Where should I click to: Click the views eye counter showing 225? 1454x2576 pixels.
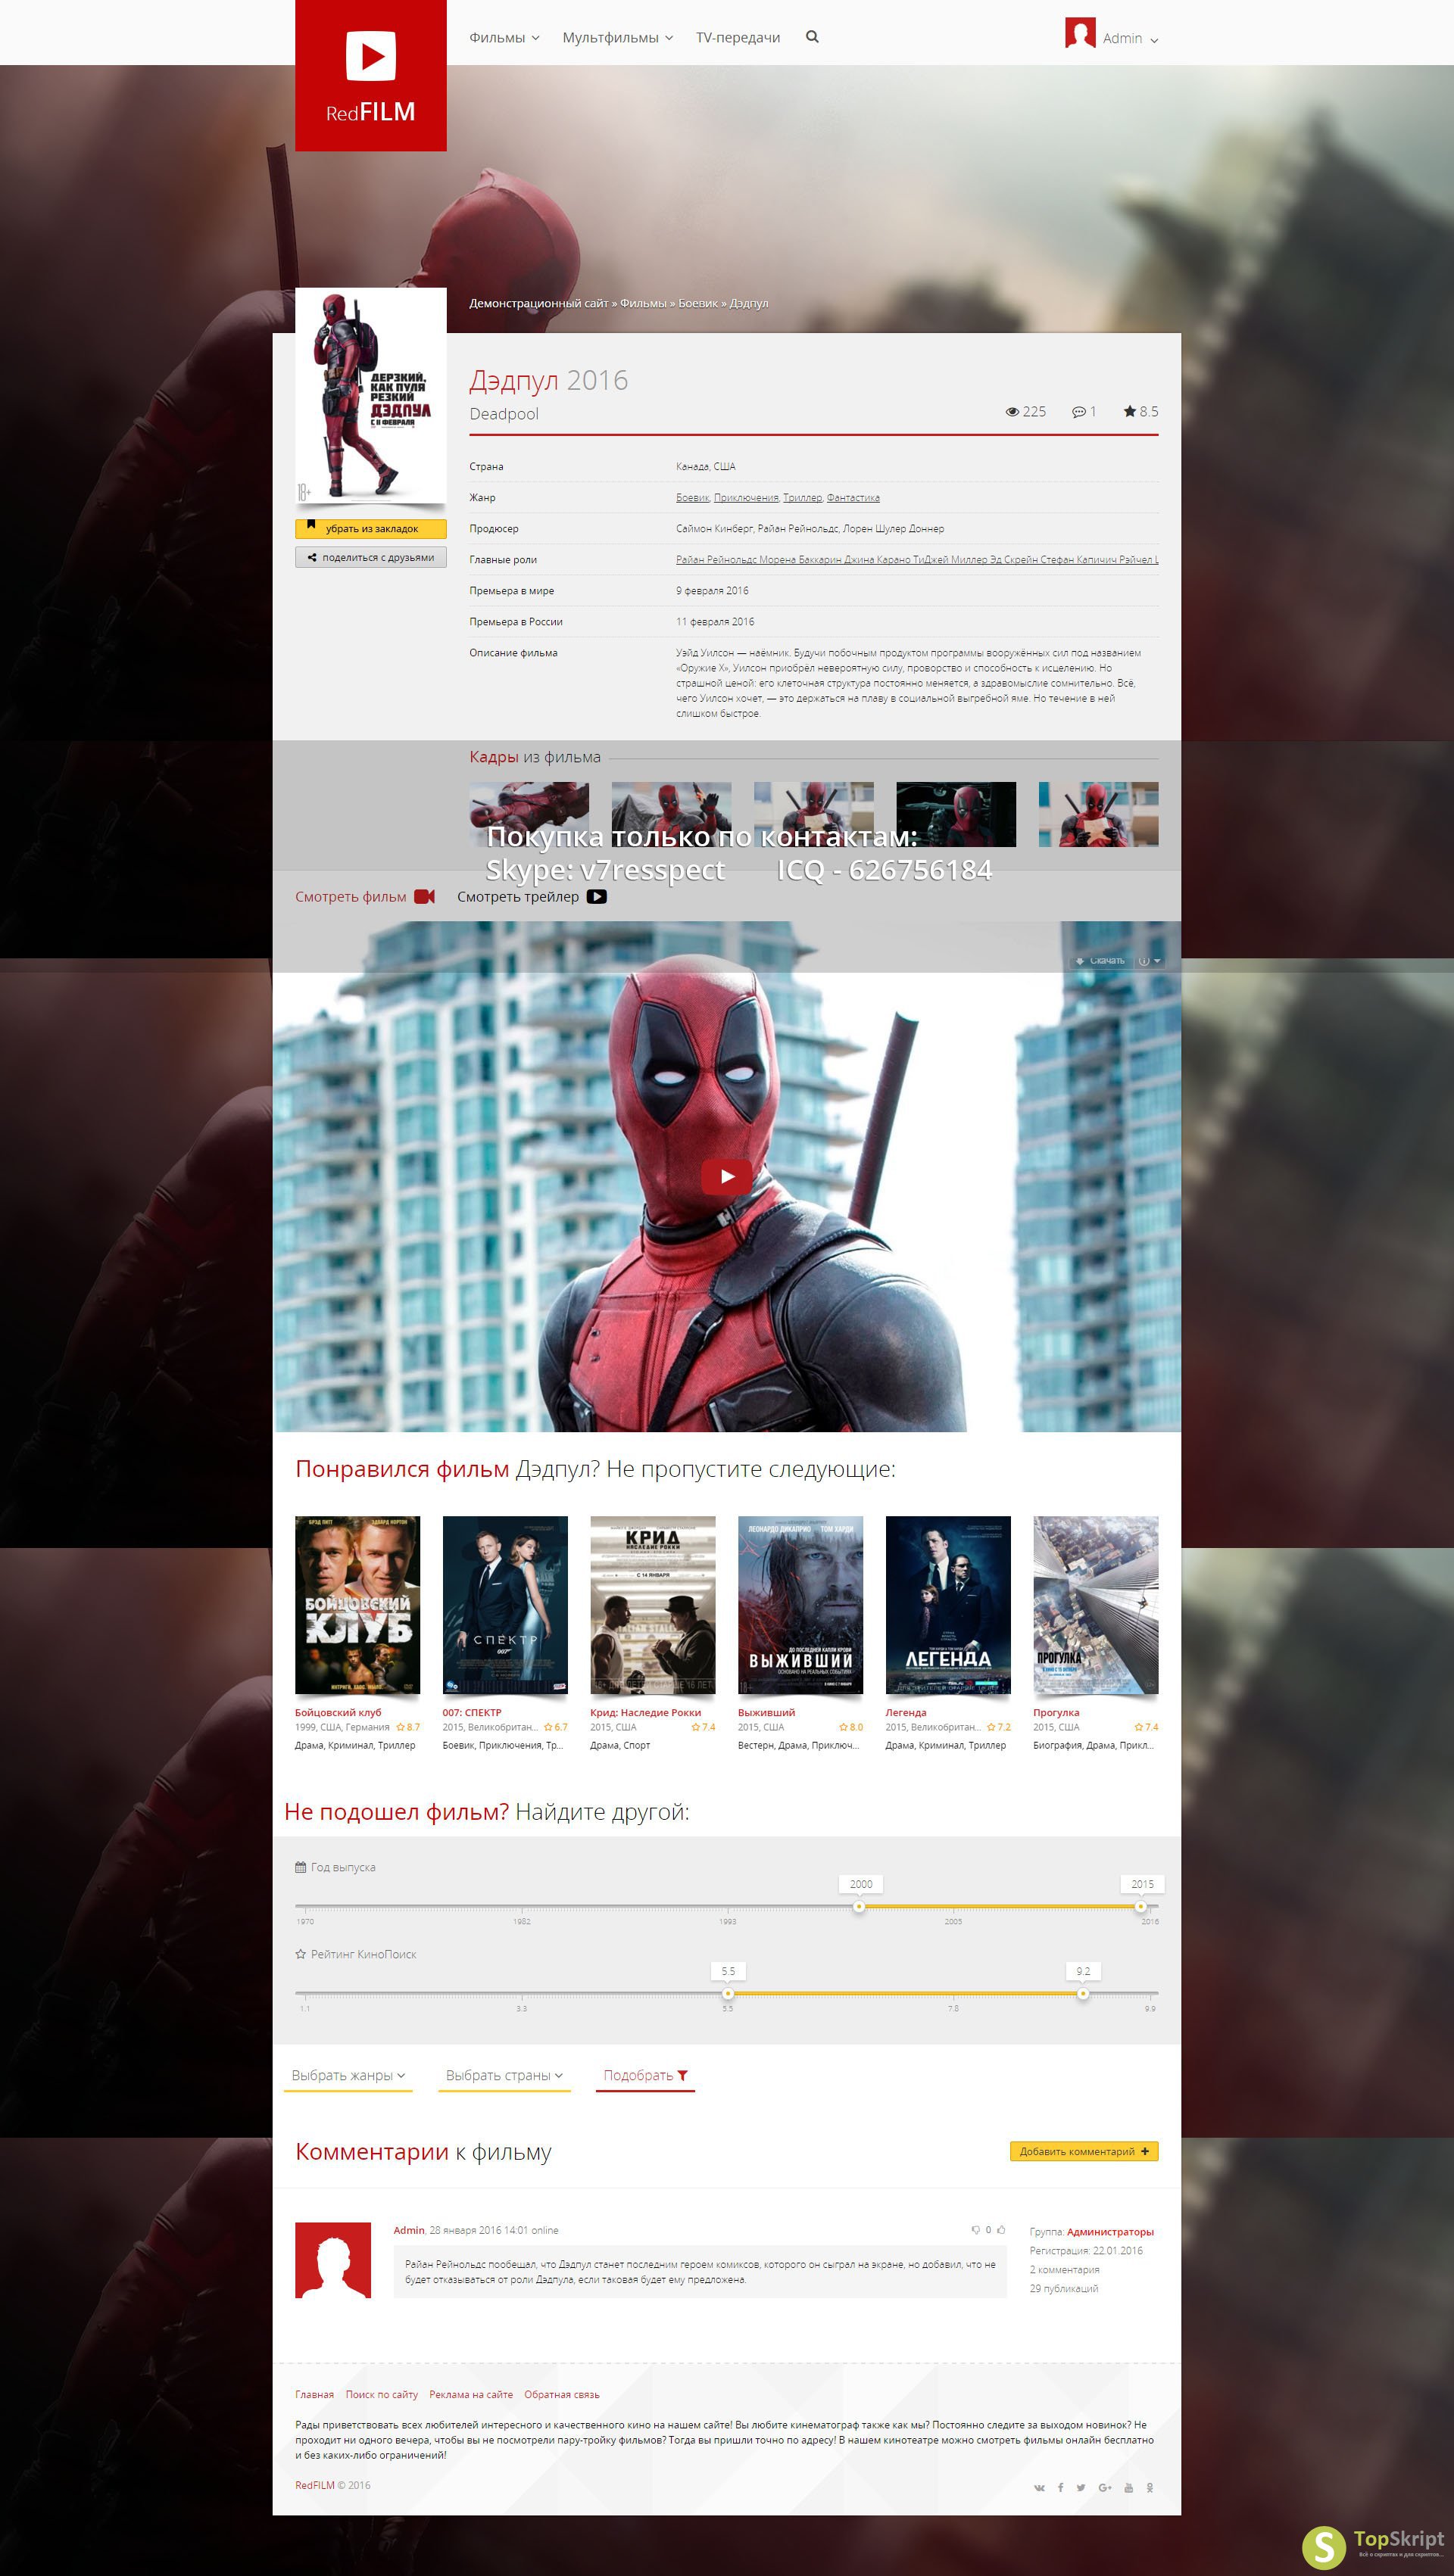[1025, 411]
